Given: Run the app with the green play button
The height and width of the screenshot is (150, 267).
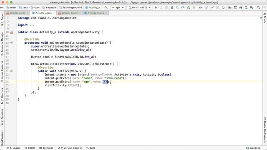Looking at the screenshot, I should click(156, 7).
